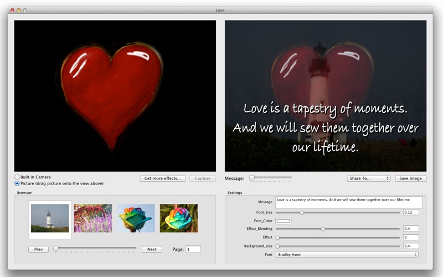Select the lighthouse thumbnail in Browser
Viewport: 443px width, 277px height.
[50, 218]
